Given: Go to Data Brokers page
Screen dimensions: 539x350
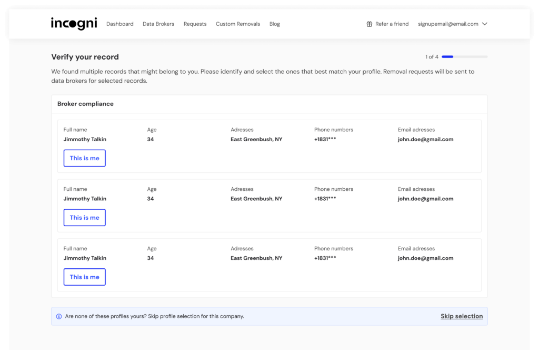Looking at the screenshot, I should [158, 24].
